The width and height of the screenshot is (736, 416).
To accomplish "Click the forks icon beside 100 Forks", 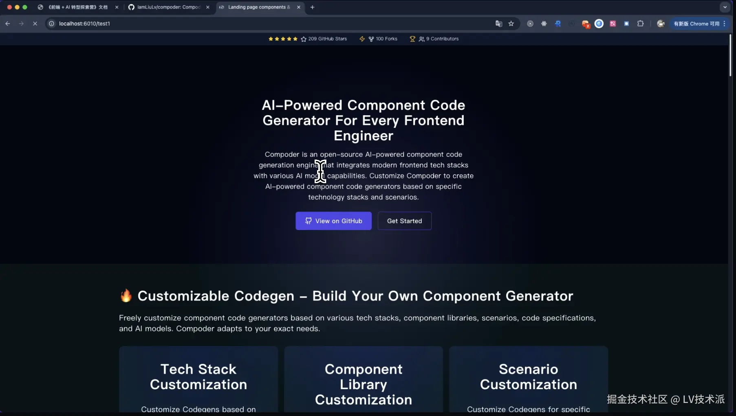I will tap(371, 39).
